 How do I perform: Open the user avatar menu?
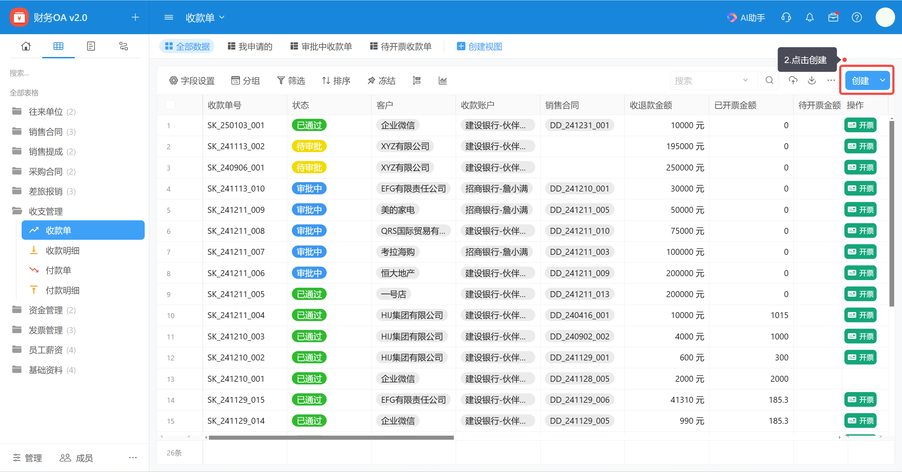tap(885, 17)
